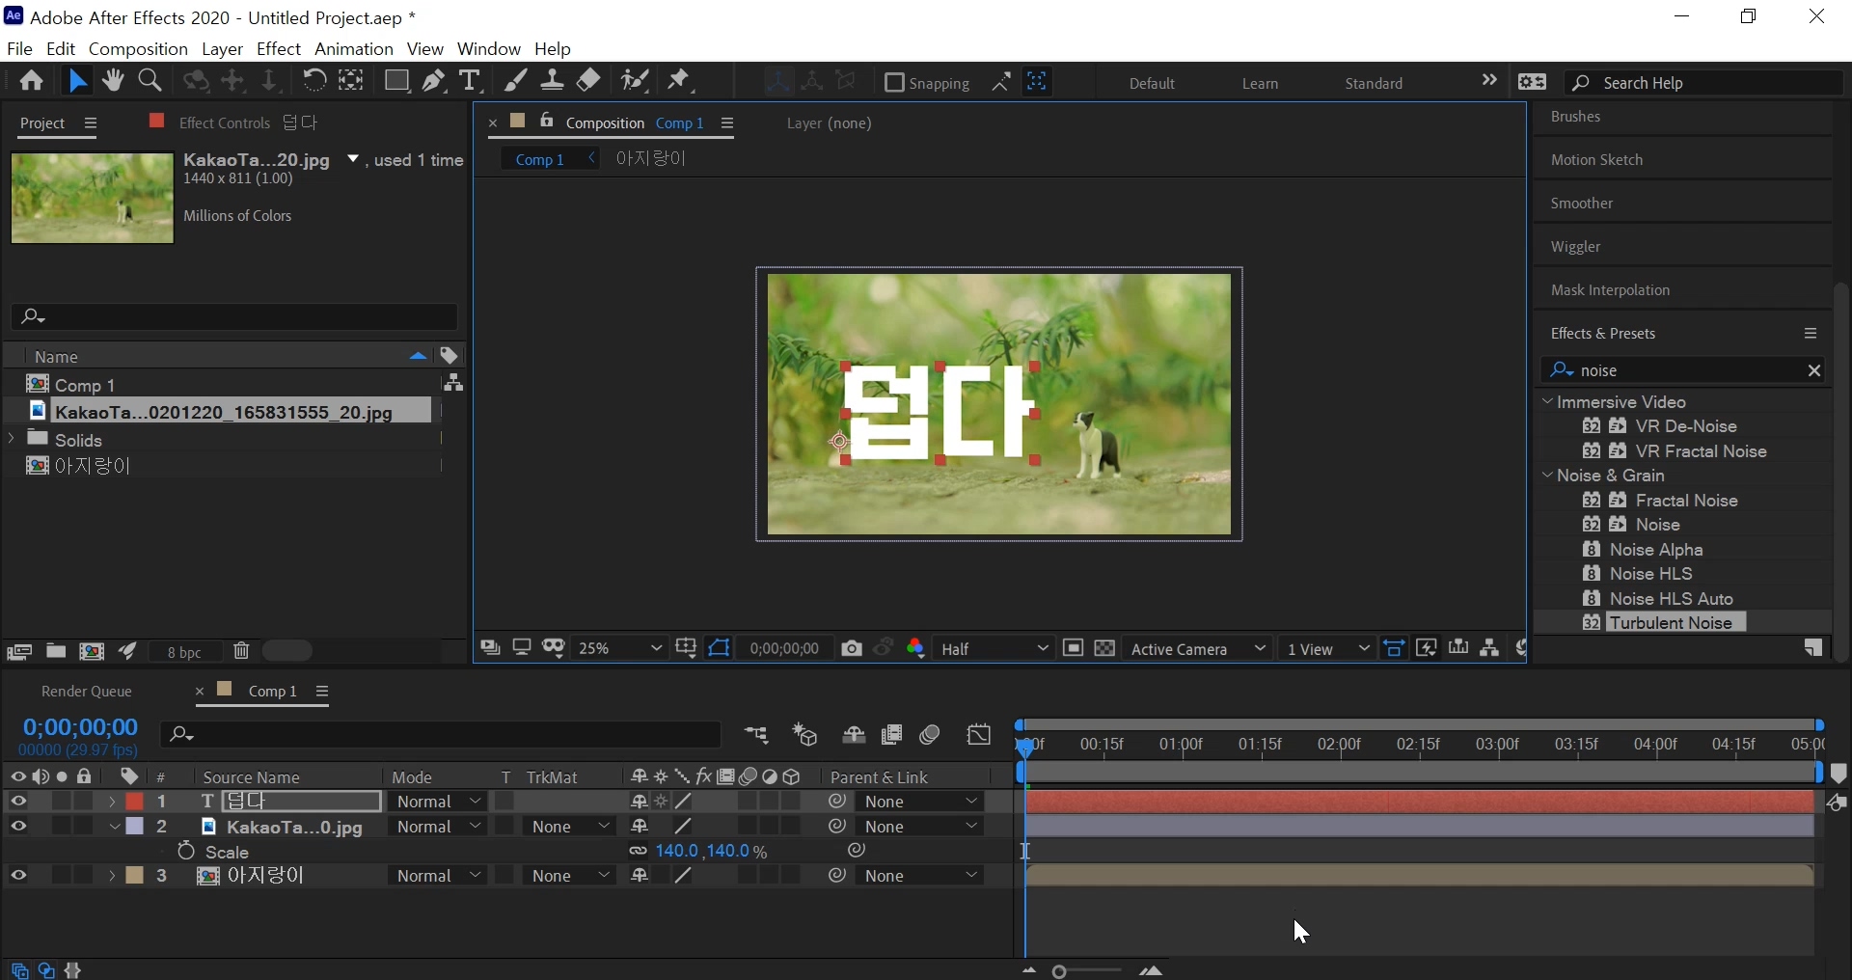Select the Standard workspace
Viewport: 1852px width, 980px height.
pyautogui.click(x=1374, y=83)
